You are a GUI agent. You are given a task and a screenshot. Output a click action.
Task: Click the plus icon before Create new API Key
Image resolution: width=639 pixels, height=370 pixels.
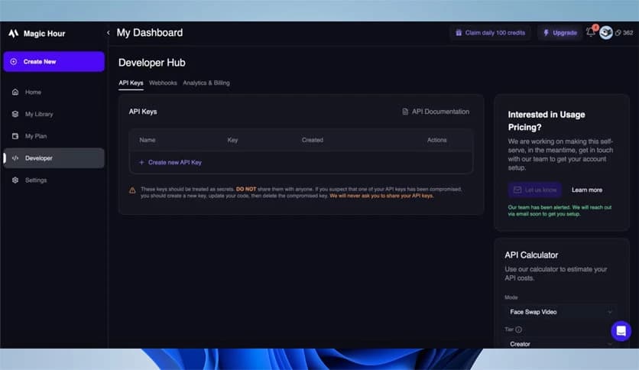click(141, 162)
